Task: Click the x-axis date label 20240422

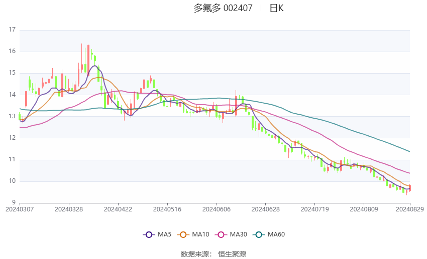Action: click(118, 209)
